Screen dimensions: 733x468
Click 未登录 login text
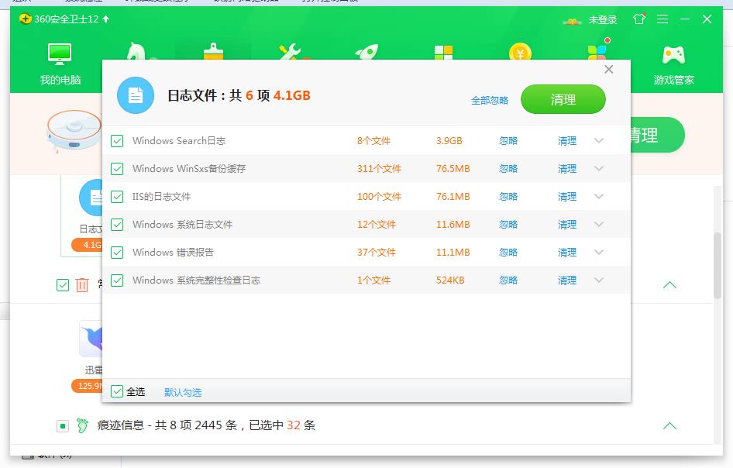click(x=603, y=20)
